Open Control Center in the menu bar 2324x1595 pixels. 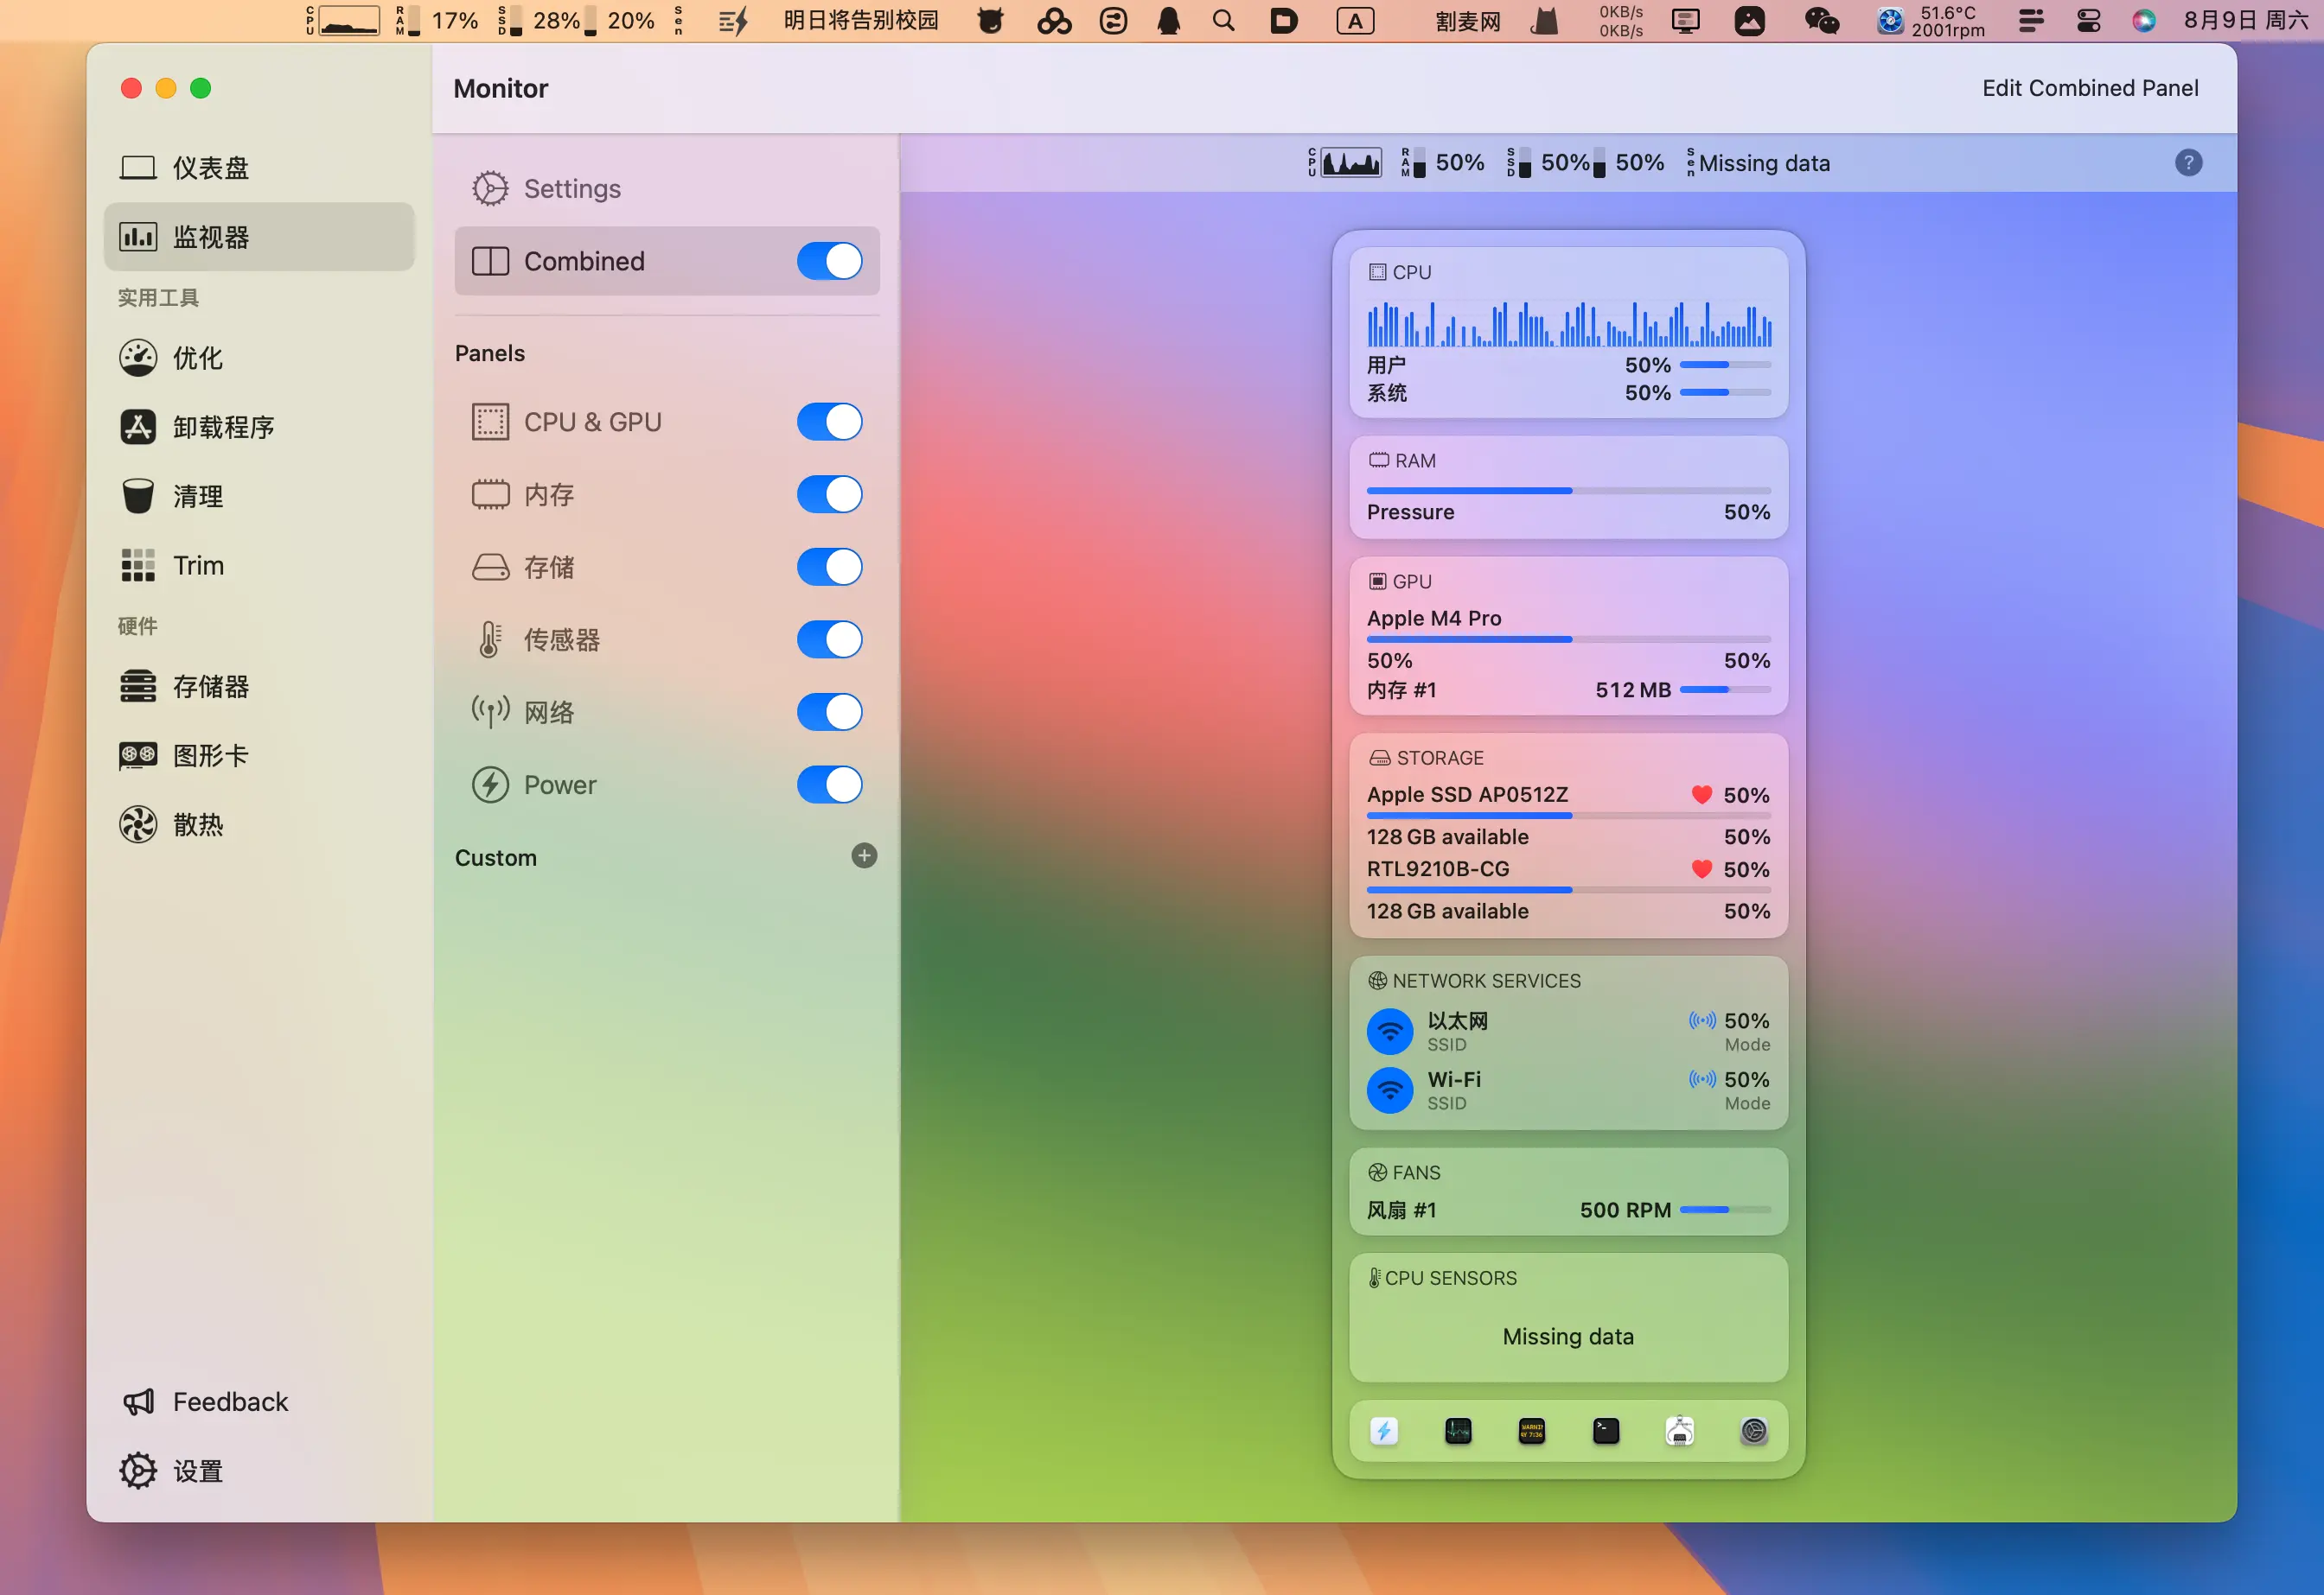tap(2088, 20)
